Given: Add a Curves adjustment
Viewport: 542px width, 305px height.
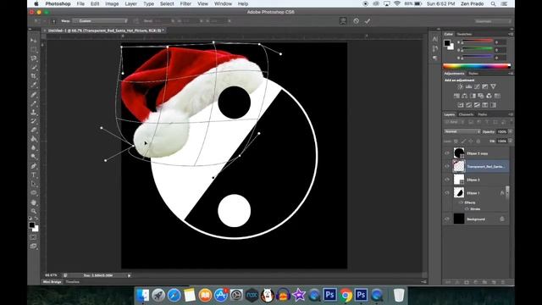Looking at the screenshot, I should click(477, 86).
